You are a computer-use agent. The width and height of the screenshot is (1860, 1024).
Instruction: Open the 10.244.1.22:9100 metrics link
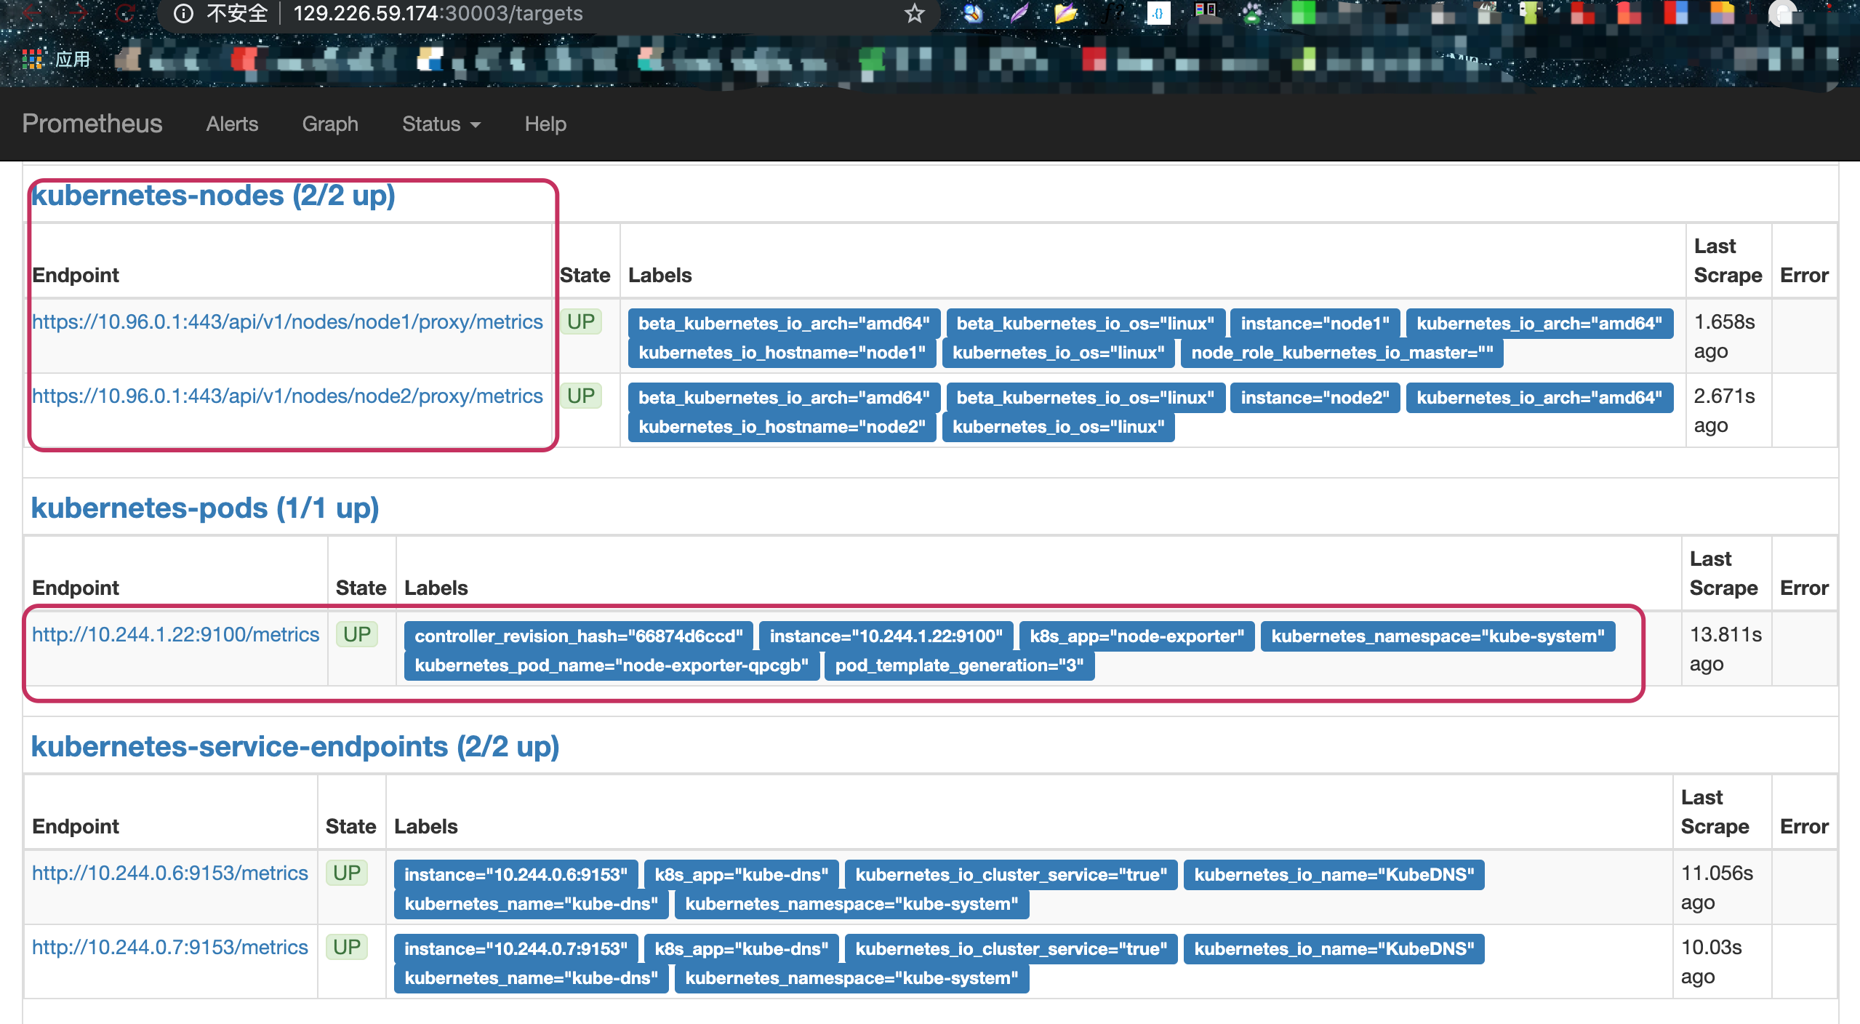(175, 634)
